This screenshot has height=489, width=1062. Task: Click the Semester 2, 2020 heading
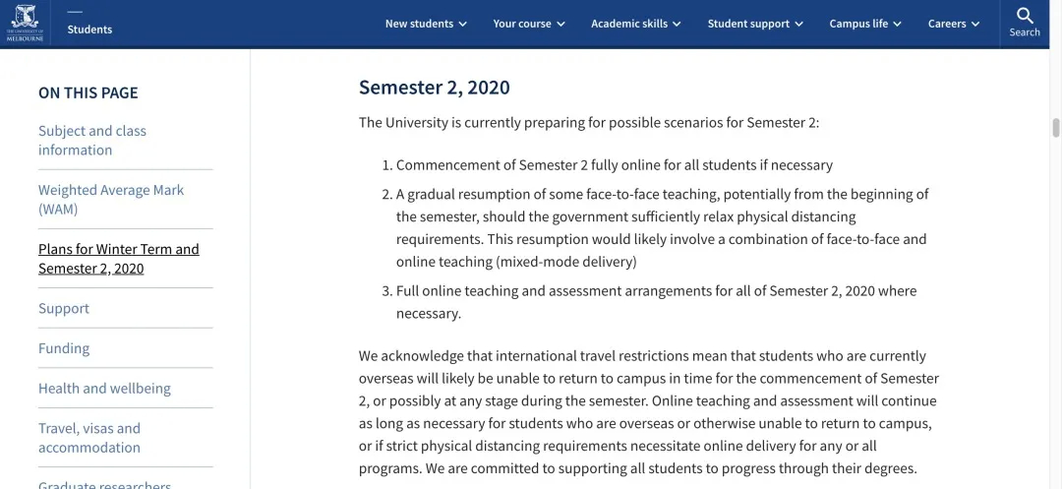[x=435, y=88]
